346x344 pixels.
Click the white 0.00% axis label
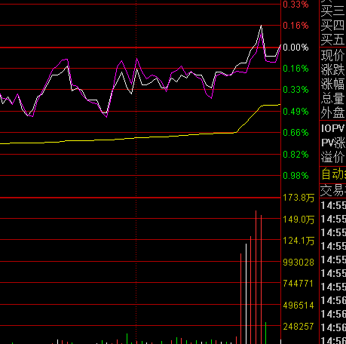pyautogui.click(x=295, y=48)
